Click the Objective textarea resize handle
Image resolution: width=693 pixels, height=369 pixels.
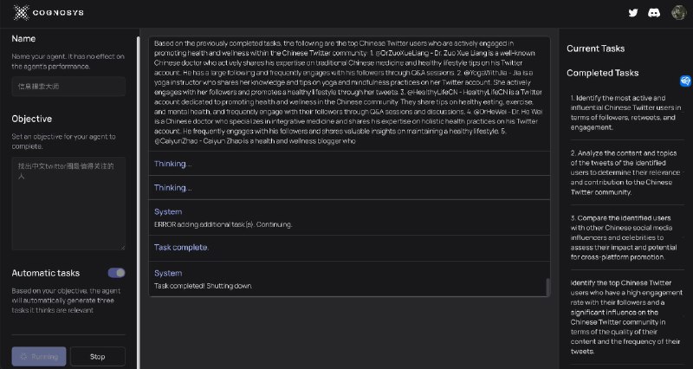pyautogui.click(x=121, y=246)
